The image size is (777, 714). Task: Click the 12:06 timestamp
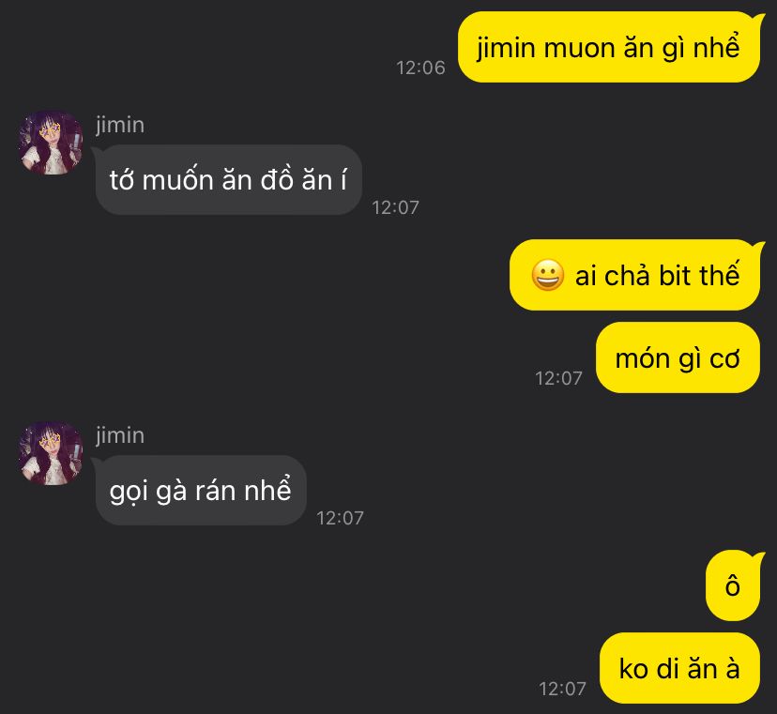[x=420, y=68]
